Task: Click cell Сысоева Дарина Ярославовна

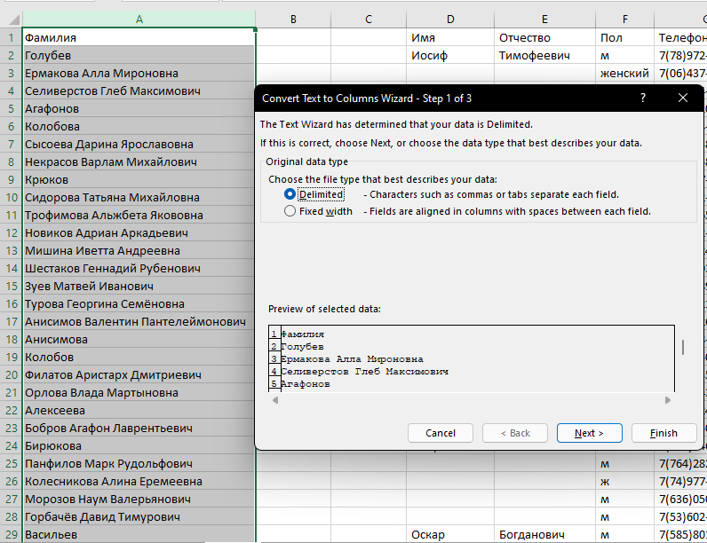Action: [x=139, y=144]
